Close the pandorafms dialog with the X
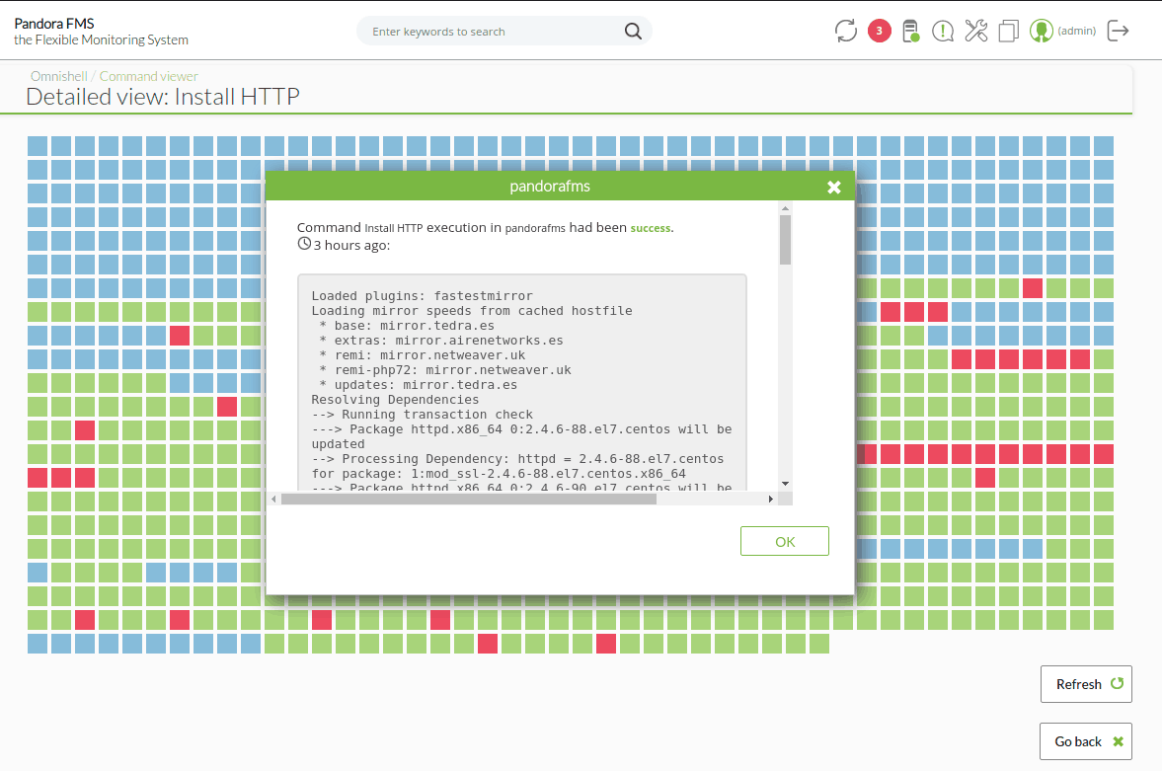Screen dimensions: 1162x771 coord(833,188)
